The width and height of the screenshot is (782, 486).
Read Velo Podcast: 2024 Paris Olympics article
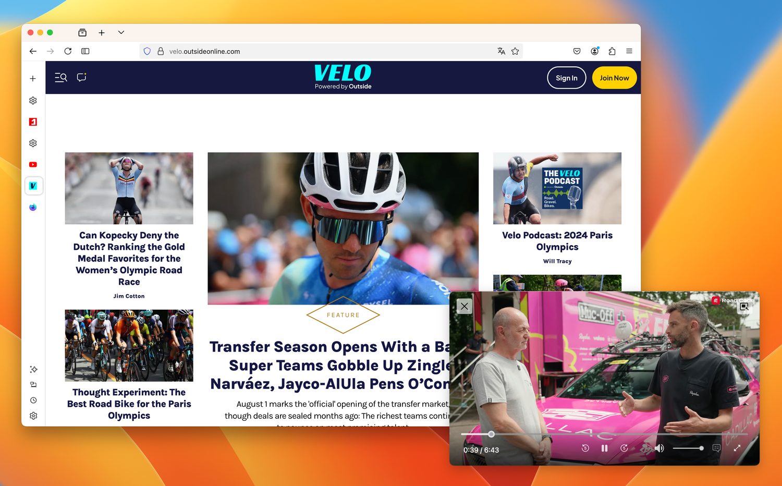557,241
